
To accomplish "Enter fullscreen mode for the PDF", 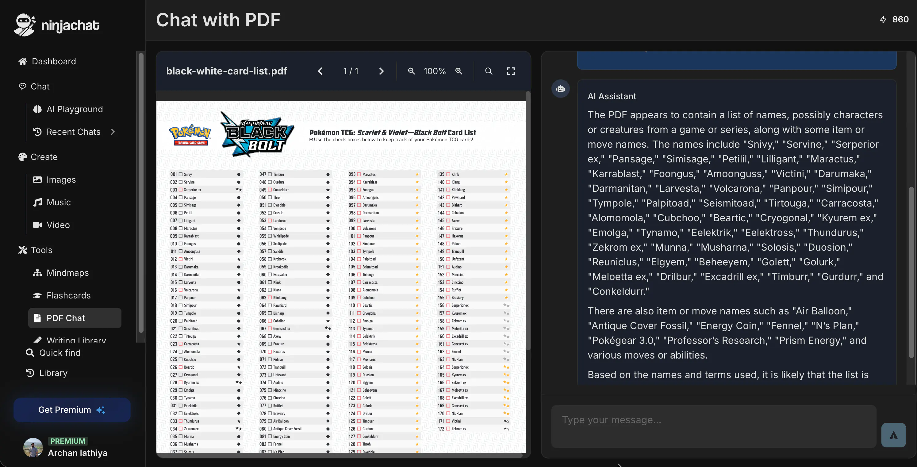I will 511,71.
